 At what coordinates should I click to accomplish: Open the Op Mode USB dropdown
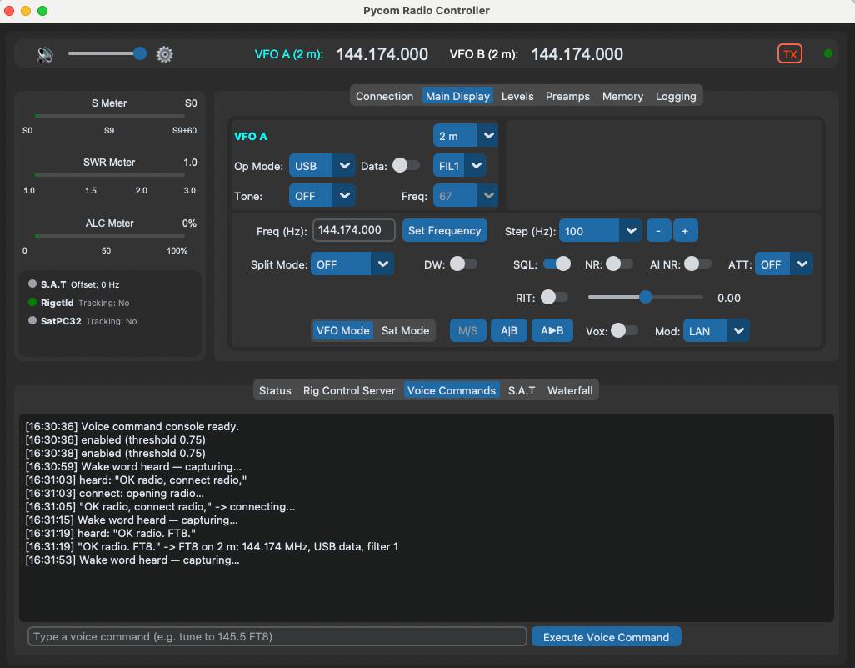pyautogui.click(x=322, y=166)
